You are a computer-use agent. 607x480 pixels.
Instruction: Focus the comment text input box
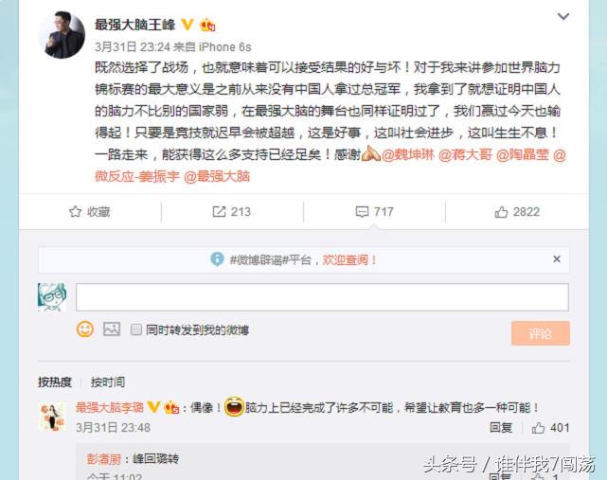[x=322, y=297]
